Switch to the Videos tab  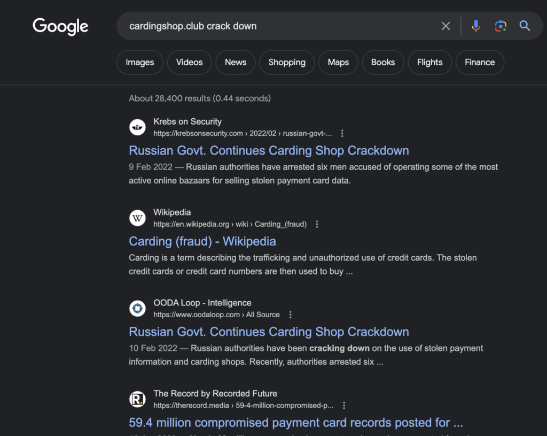click(189, 62)
